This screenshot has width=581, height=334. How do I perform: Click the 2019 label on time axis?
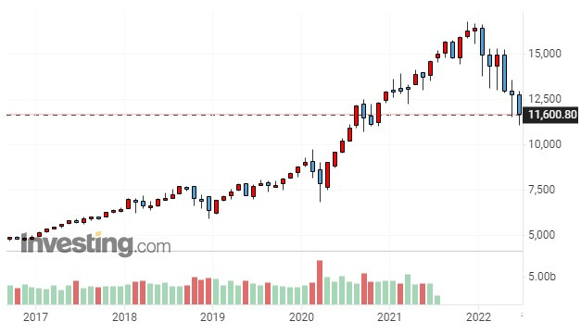pyautogui.click(x=213, y=317)
